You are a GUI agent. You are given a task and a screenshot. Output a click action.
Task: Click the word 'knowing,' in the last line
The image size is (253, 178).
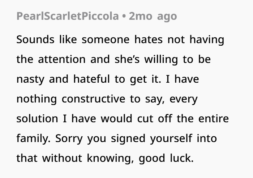tap(111, 158)
